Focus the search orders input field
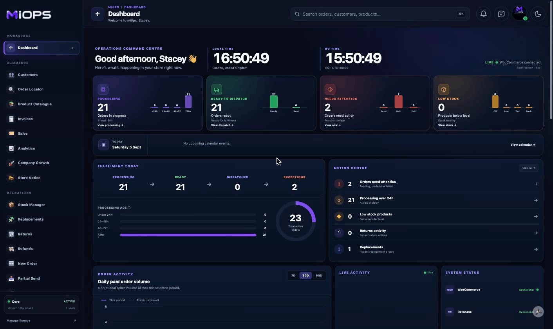The width and height of the screenshot is (553, 329). click(380, 14)
